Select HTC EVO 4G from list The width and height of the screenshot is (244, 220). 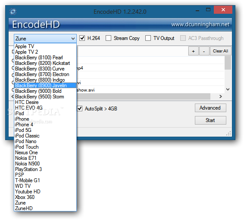(x=45, y=108)
